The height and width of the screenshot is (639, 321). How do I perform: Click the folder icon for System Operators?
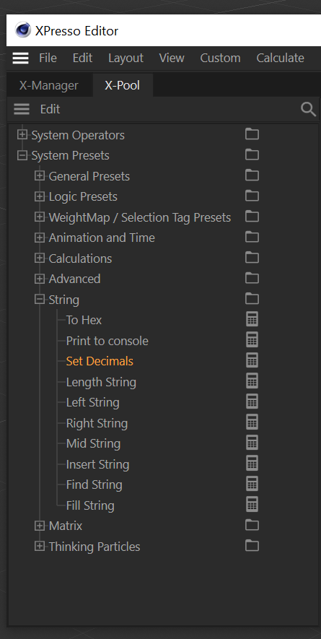tap(252, 134)
